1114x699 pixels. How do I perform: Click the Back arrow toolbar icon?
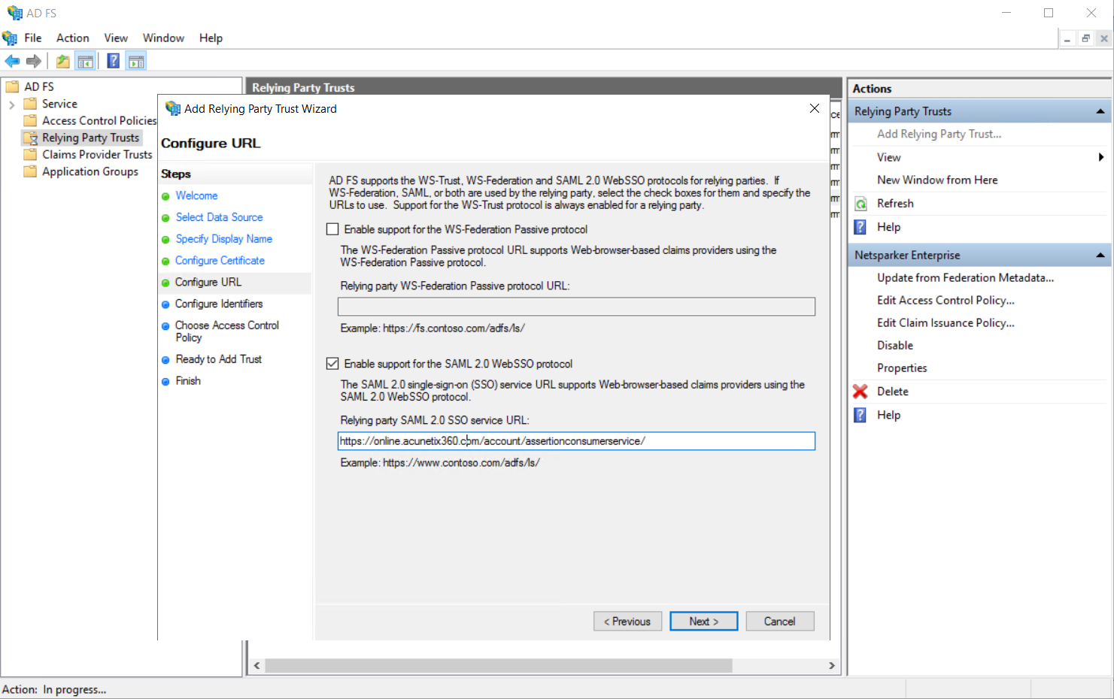[12, 62]
